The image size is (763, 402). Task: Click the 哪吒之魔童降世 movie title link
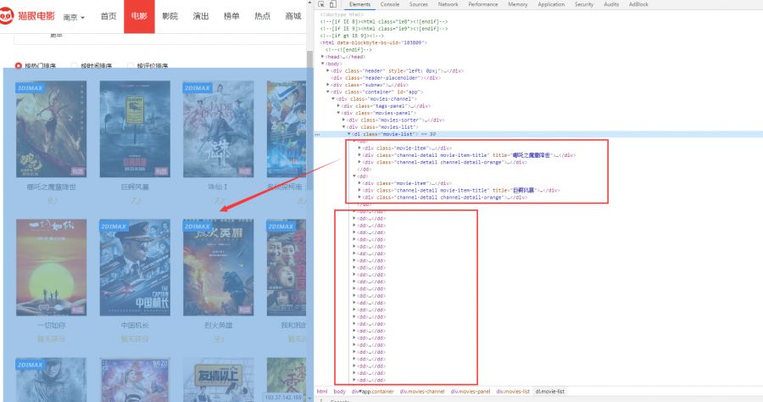point(52,187)
